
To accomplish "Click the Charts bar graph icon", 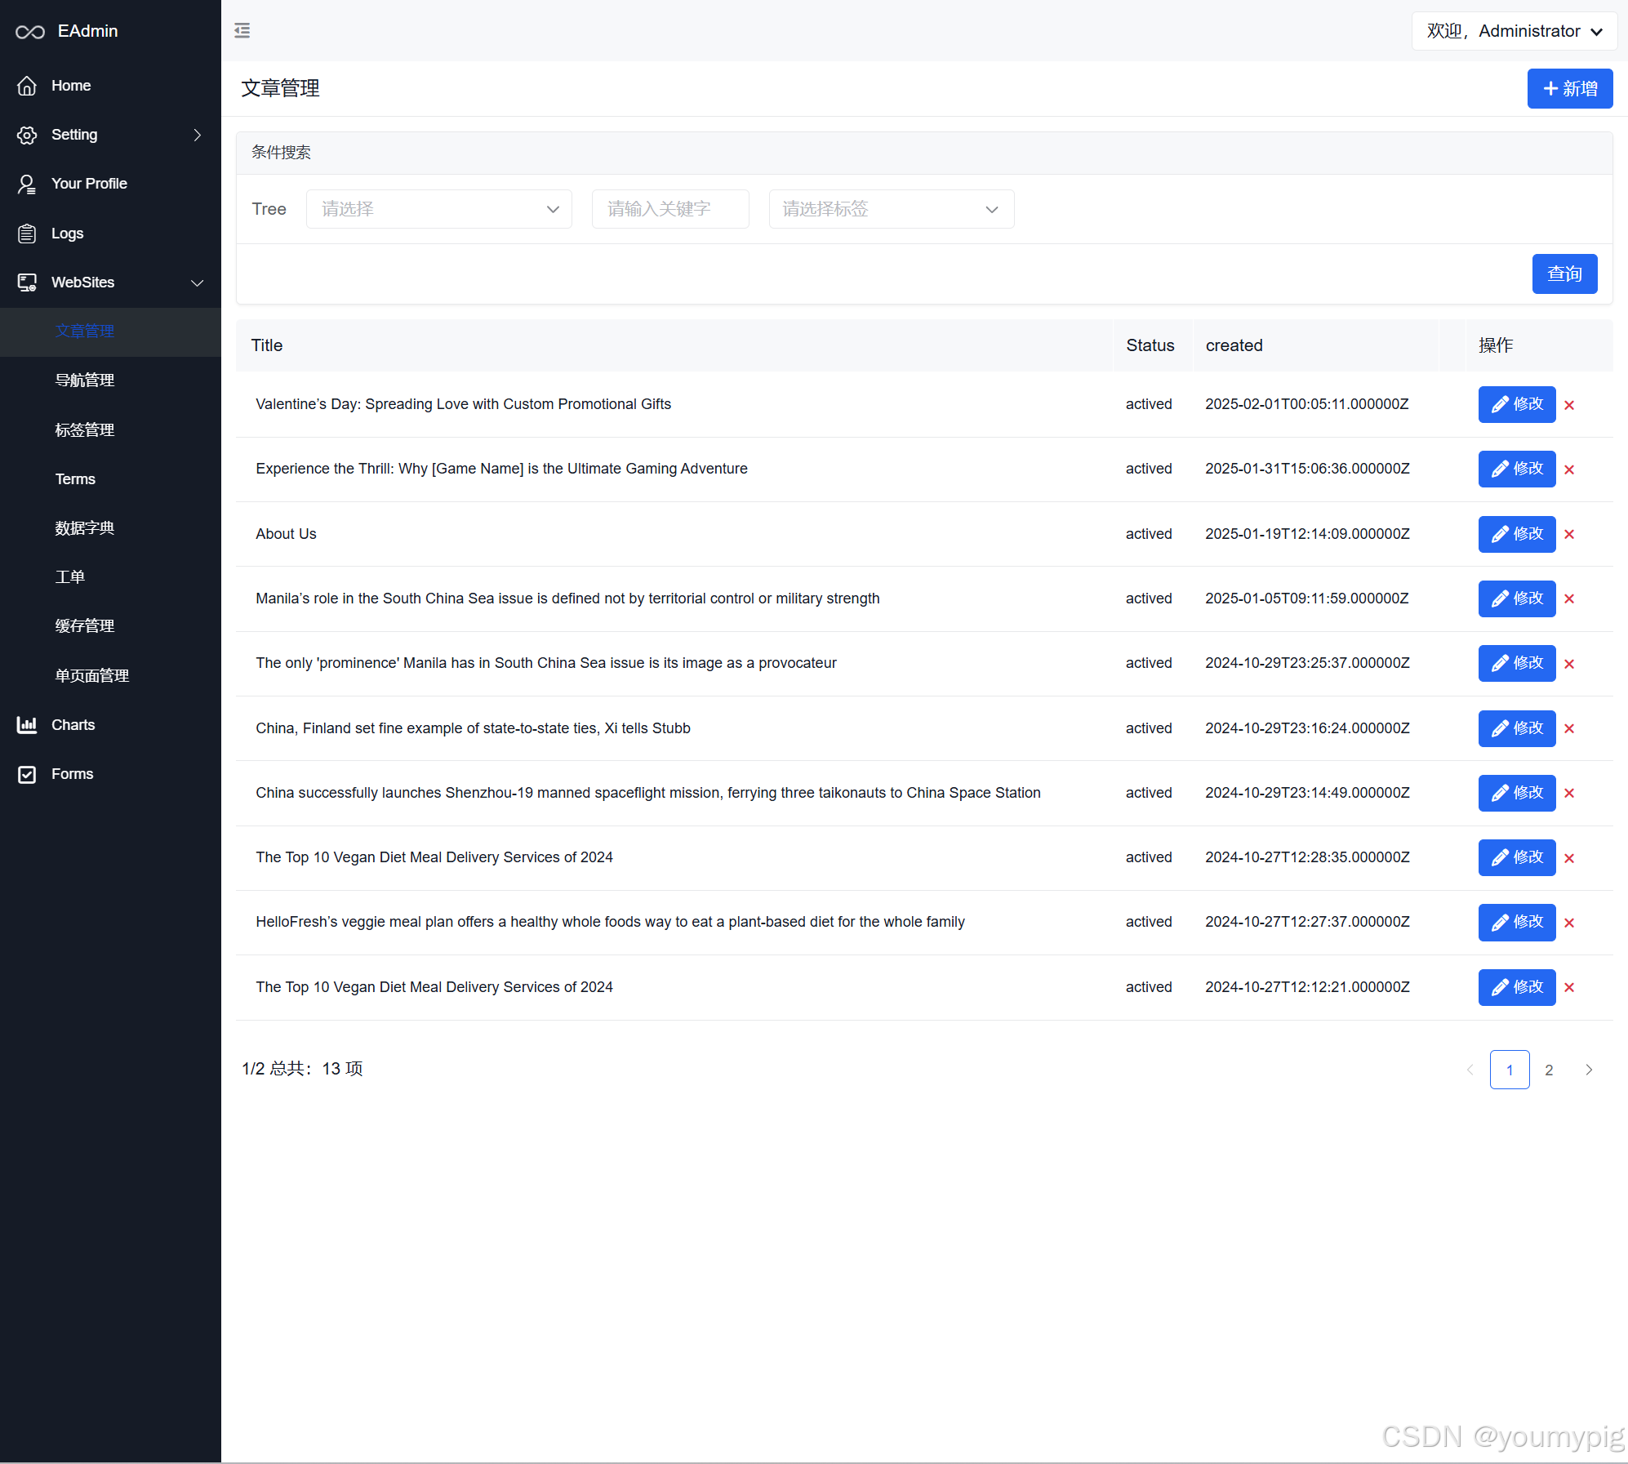I will pos(27,725).
